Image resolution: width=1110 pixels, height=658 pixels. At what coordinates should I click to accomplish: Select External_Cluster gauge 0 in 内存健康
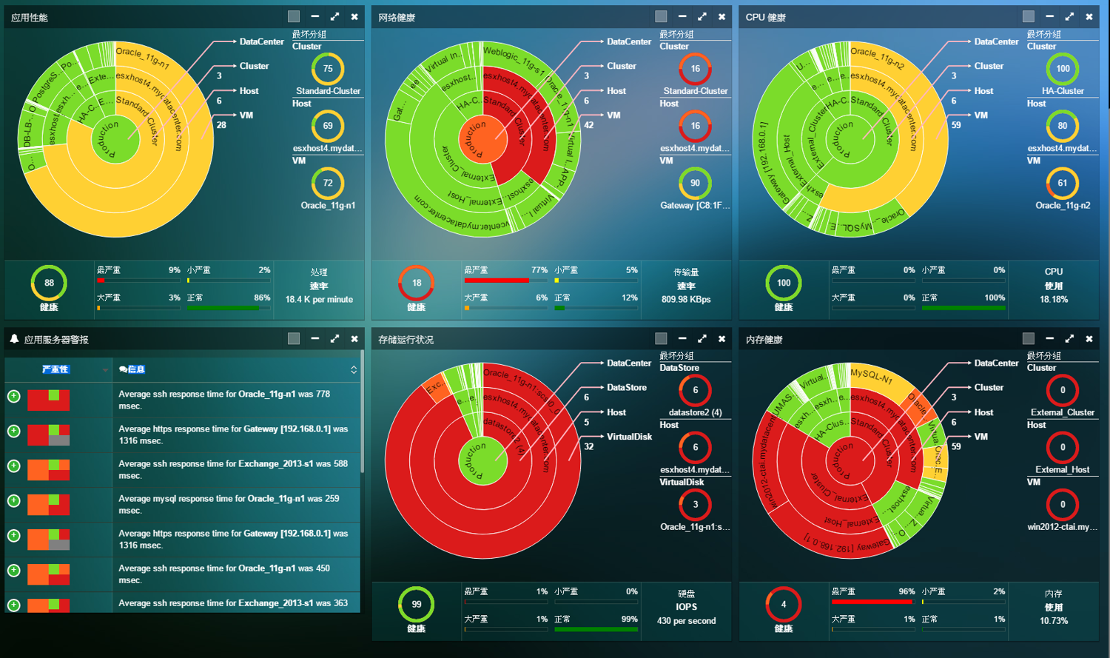coord(1063,390)
